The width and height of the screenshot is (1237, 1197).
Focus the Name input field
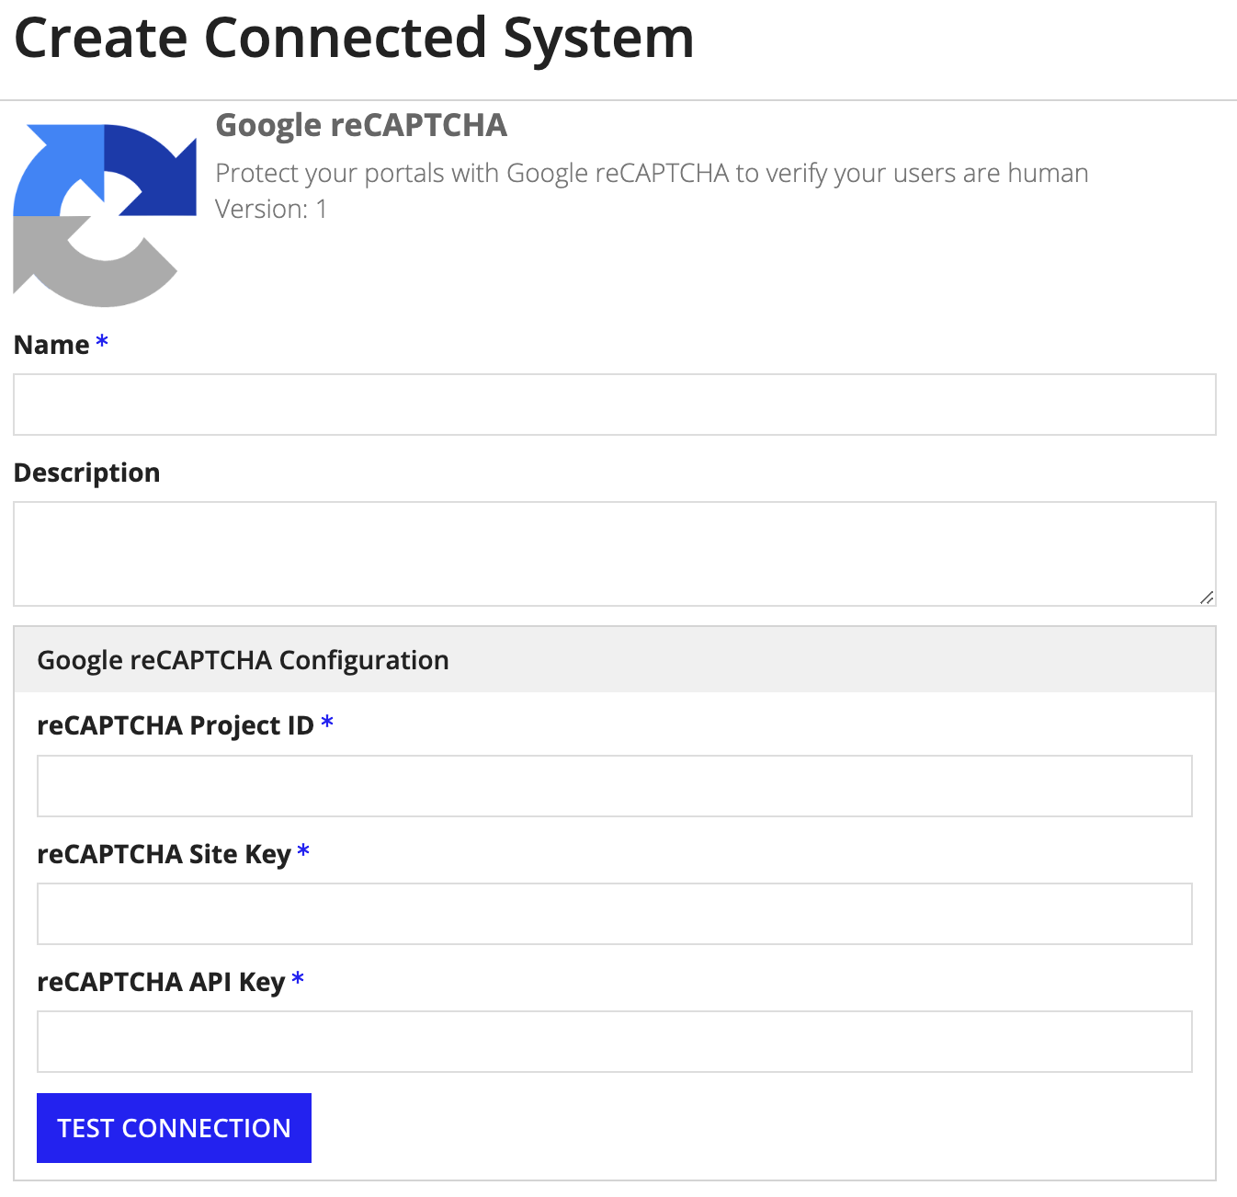tap(615, 405)
